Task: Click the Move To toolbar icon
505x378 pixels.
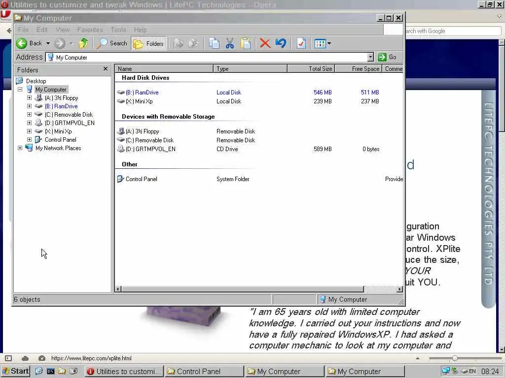Action: tap(179, 43)
